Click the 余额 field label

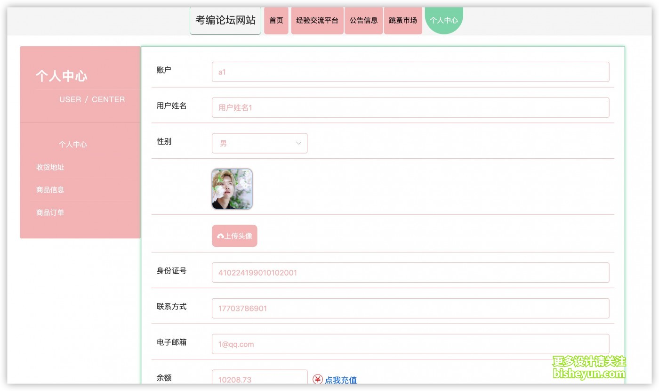164,378
